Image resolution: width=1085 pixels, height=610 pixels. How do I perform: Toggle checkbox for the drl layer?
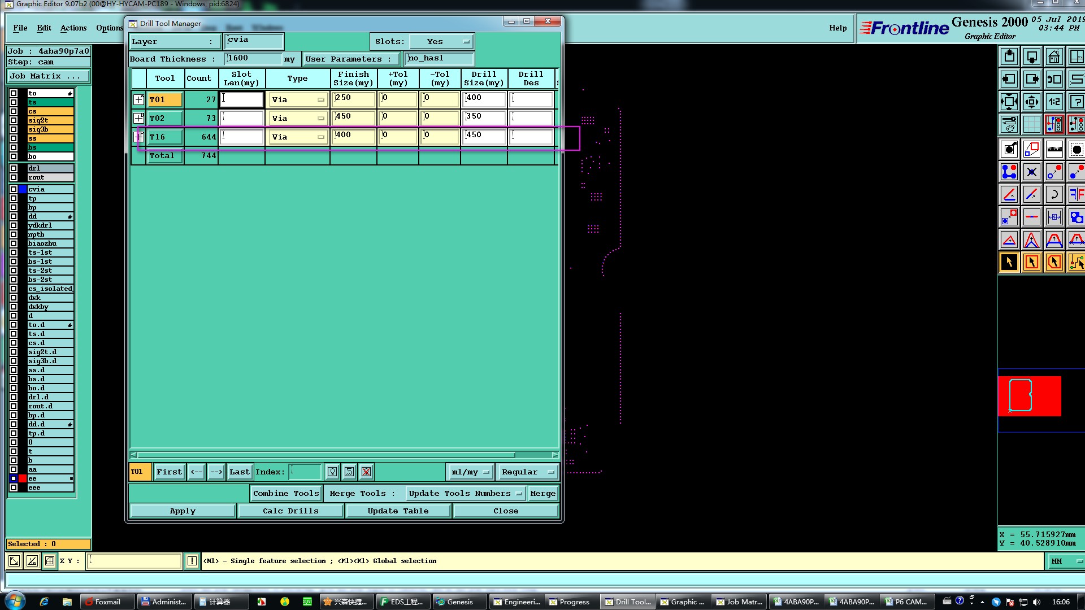14,168
